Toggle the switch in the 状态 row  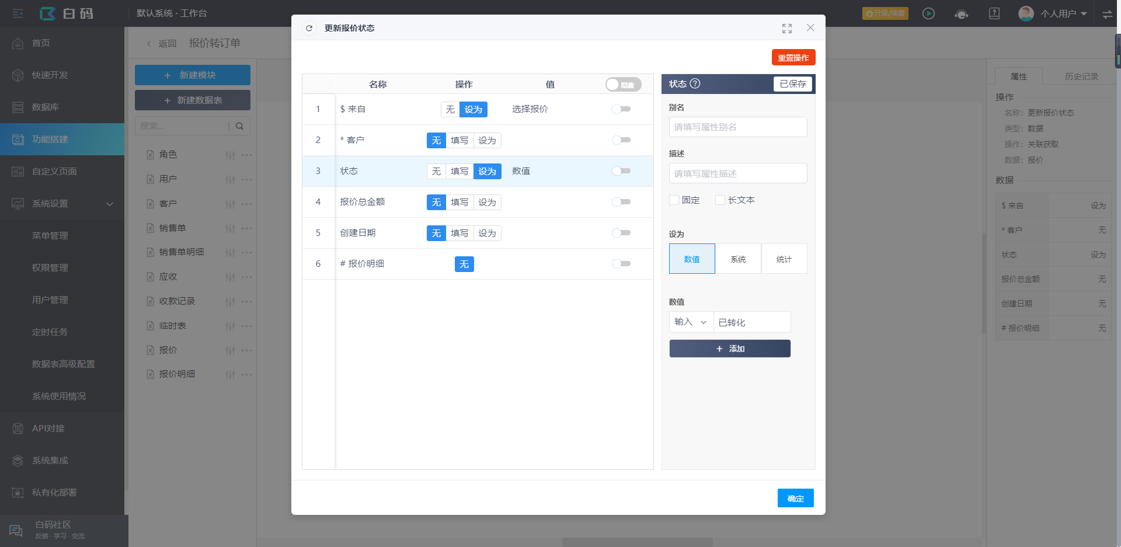(621, 171)
